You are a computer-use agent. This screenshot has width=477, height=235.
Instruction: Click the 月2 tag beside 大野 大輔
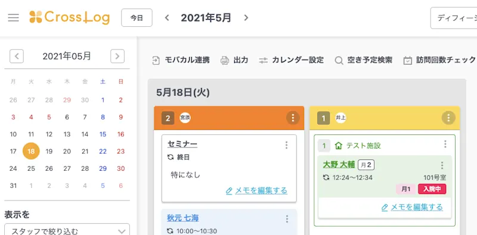pyautogui.click(x=366, y=165)
